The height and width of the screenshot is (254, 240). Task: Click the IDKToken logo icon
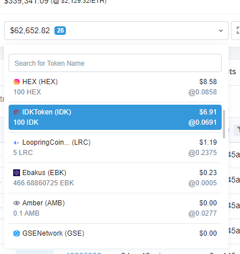pos(17,112)
